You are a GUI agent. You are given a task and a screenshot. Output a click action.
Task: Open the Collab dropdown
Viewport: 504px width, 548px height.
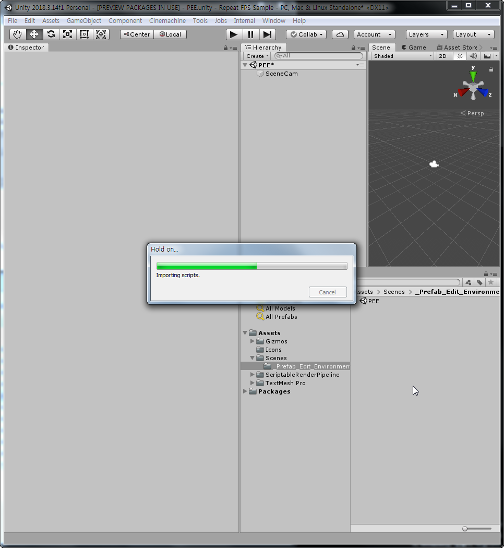306,34
